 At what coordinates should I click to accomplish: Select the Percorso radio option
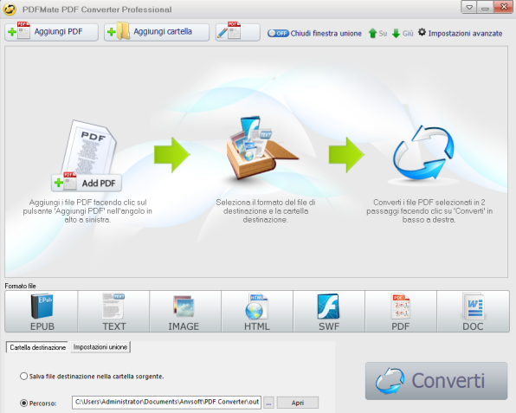point(23,403)
